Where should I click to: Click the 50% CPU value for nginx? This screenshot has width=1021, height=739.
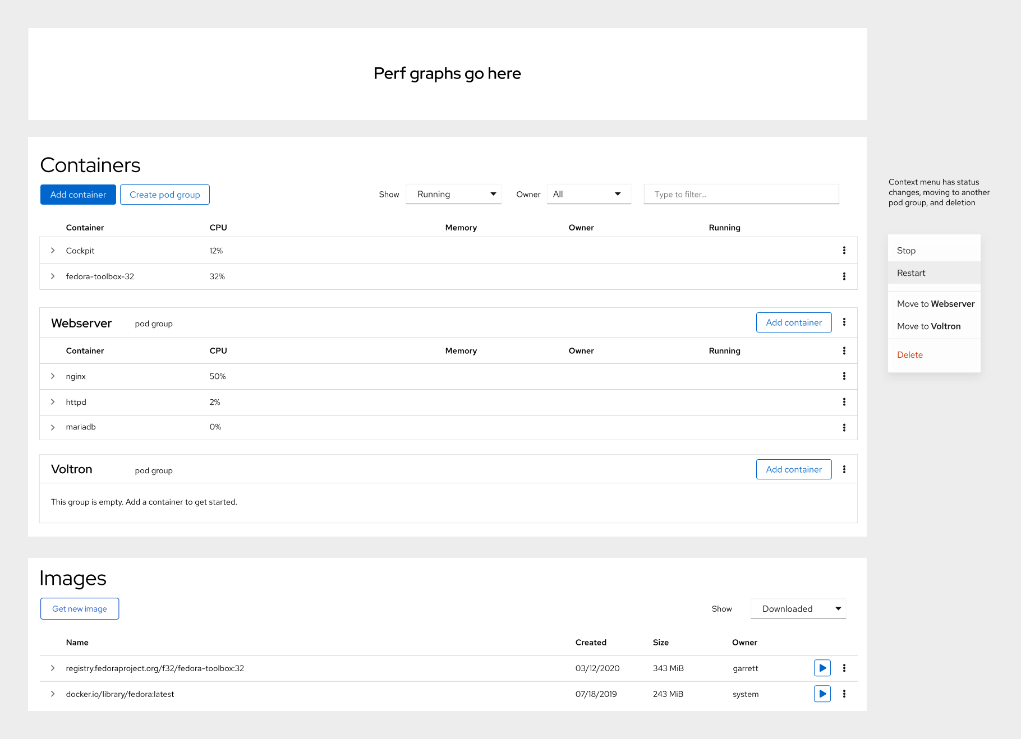click(x=218, y=376)
